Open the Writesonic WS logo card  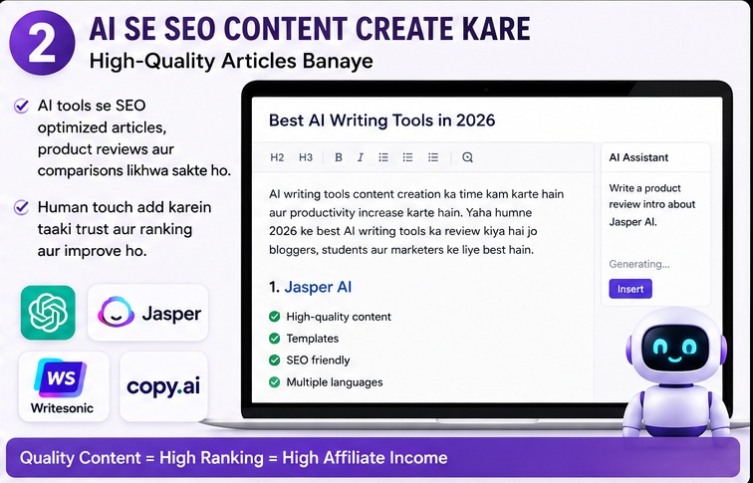click(64, 386)
